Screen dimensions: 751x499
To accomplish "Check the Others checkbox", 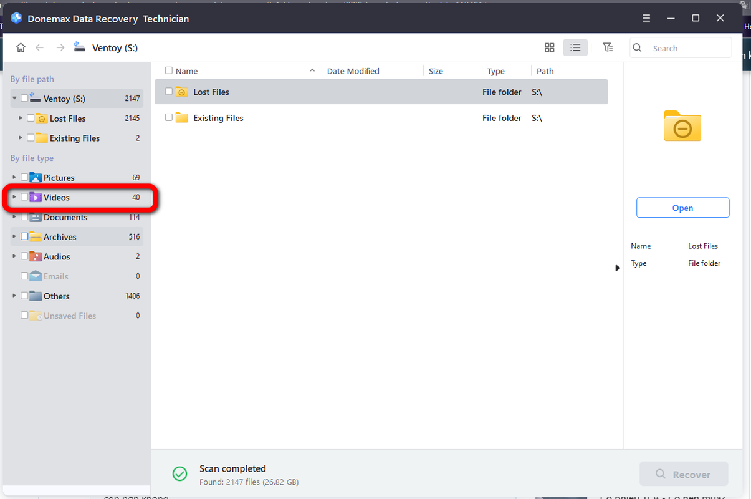I will point(24,296).
